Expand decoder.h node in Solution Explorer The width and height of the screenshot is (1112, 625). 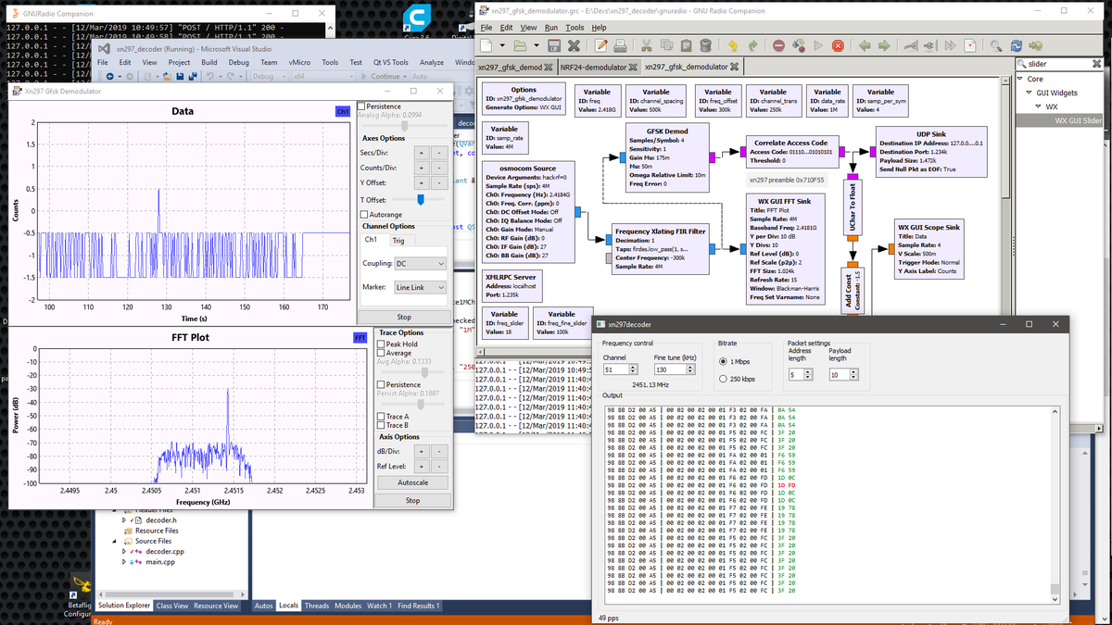tap(125, 520)
